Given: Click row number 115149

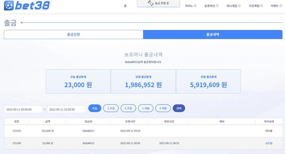Looking at the screenshot, I should coord(17,143).
